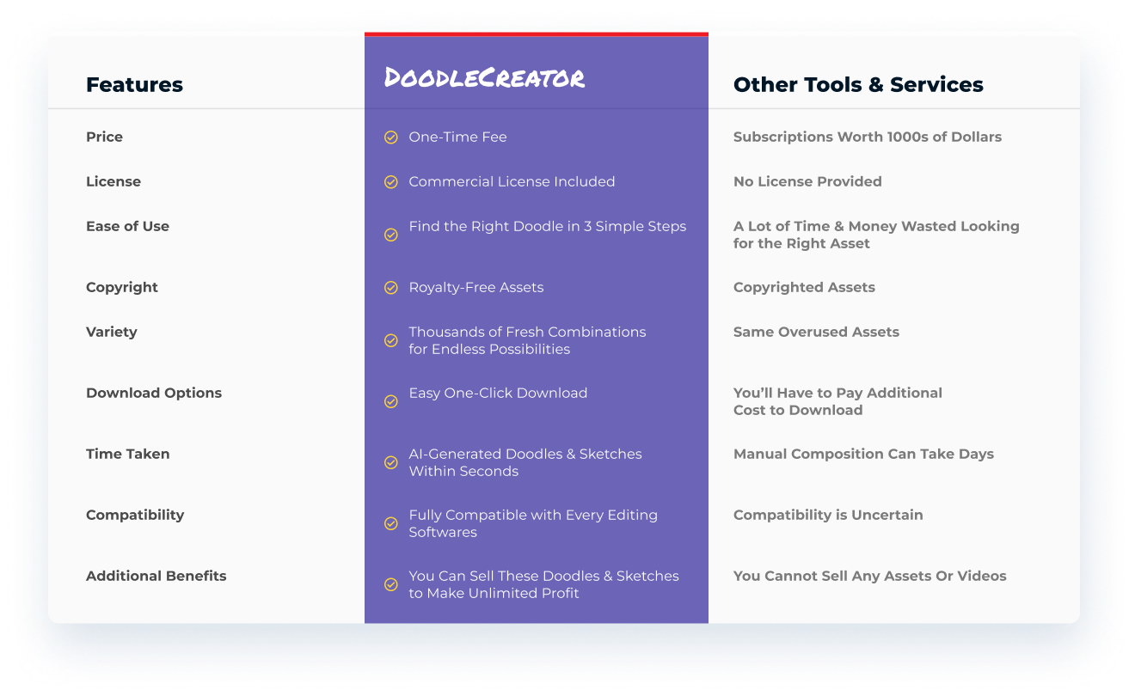Click Fully Compatible with Every Editing Softwares
Image resolution: width=1135 pixels, height=696 pixels.
[x=533, y=523]
